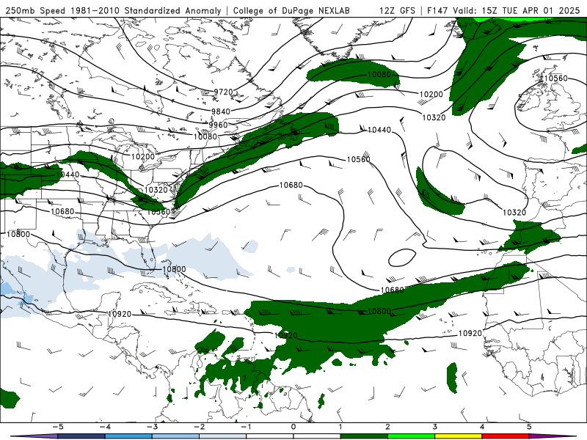The image size is (587, 440).
Task: Click the small closed oval contour in the eastern Atlantic
Action: coord(402,258)
